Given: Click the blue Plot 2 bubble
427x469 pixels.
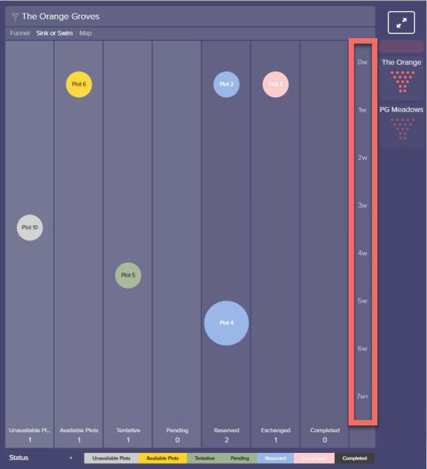Looking at the screenshot, I should click(227, 84).
